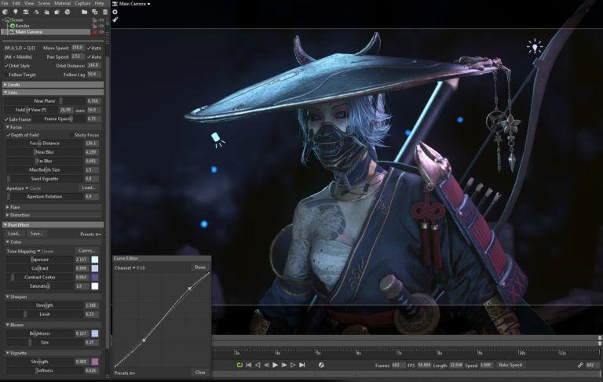Image resolution: width=603 pixels, height=382 pixels.
Task: Toggle visibility of Render object
Action: point(102,26)
